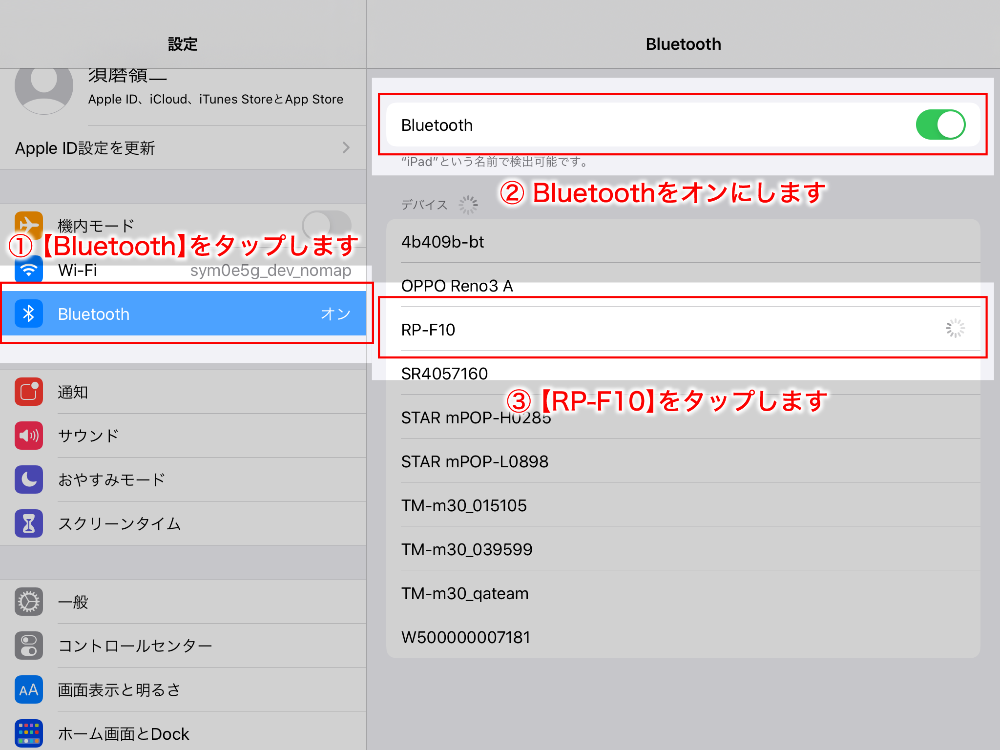This screenshot has height=750, width=1000.
Task: Open 通知 settings
Action: [183, 392]
